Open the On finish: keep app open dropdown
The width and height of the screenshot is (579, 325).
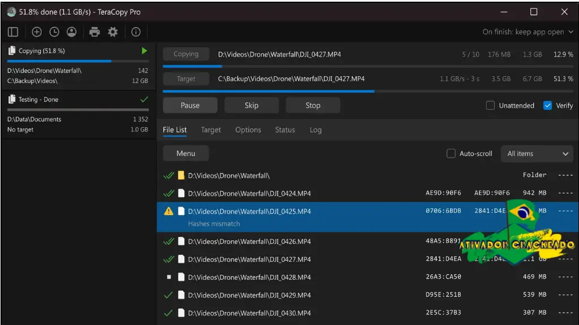pos(528,32)
